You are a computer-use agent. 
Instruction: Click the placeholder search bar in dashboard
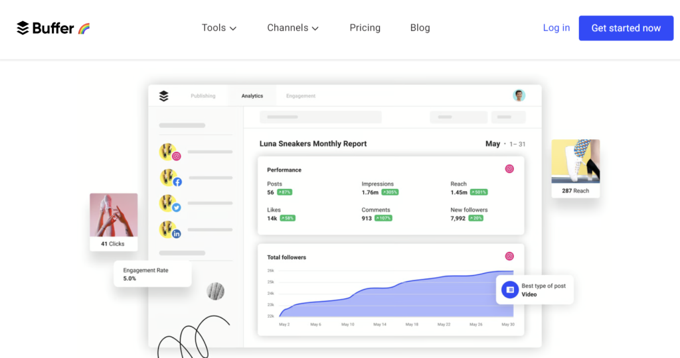pos(321,117)
